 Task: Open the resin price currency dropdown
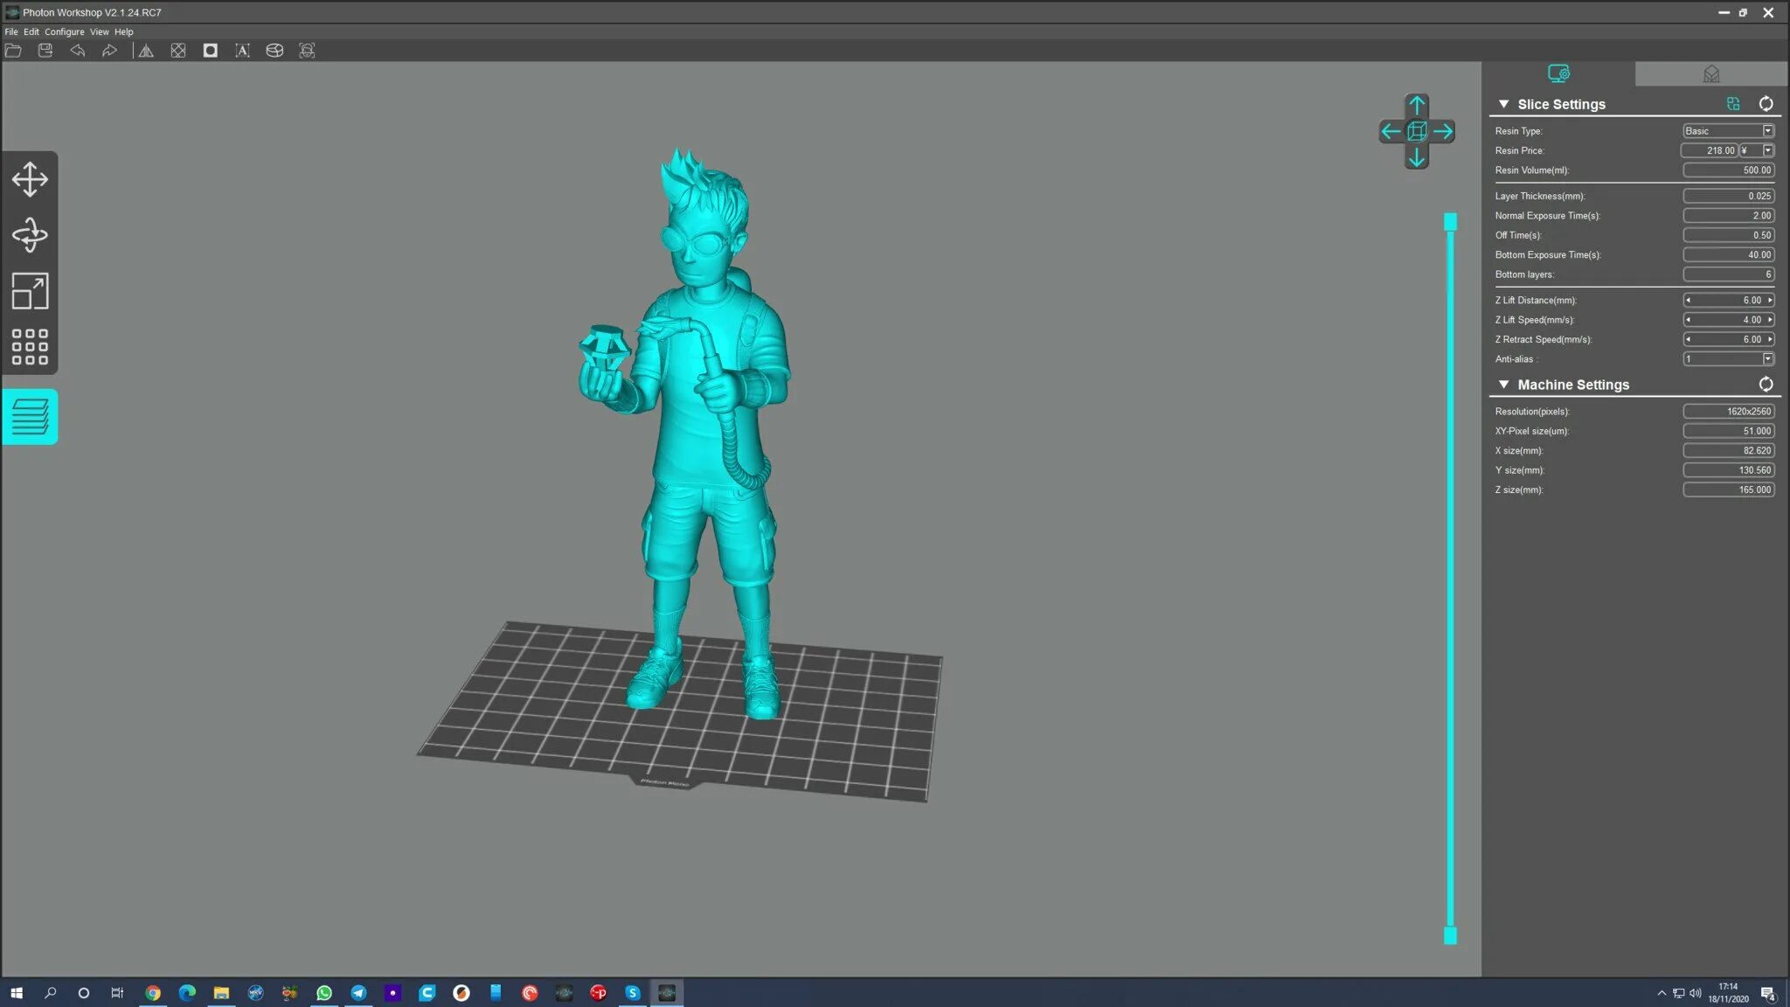point(1767,150)
